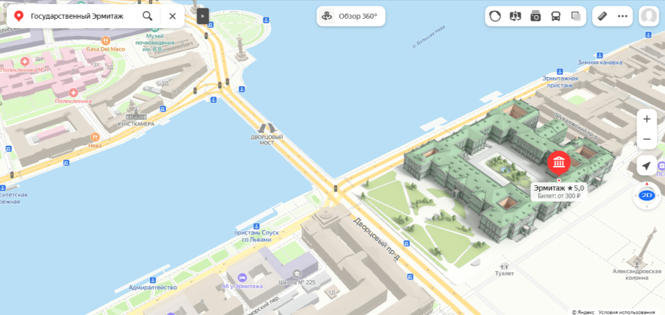This screenshot has height=315, width=665.
Task: Toggle the traffic layer icon
Action: [x=495, y=16]
